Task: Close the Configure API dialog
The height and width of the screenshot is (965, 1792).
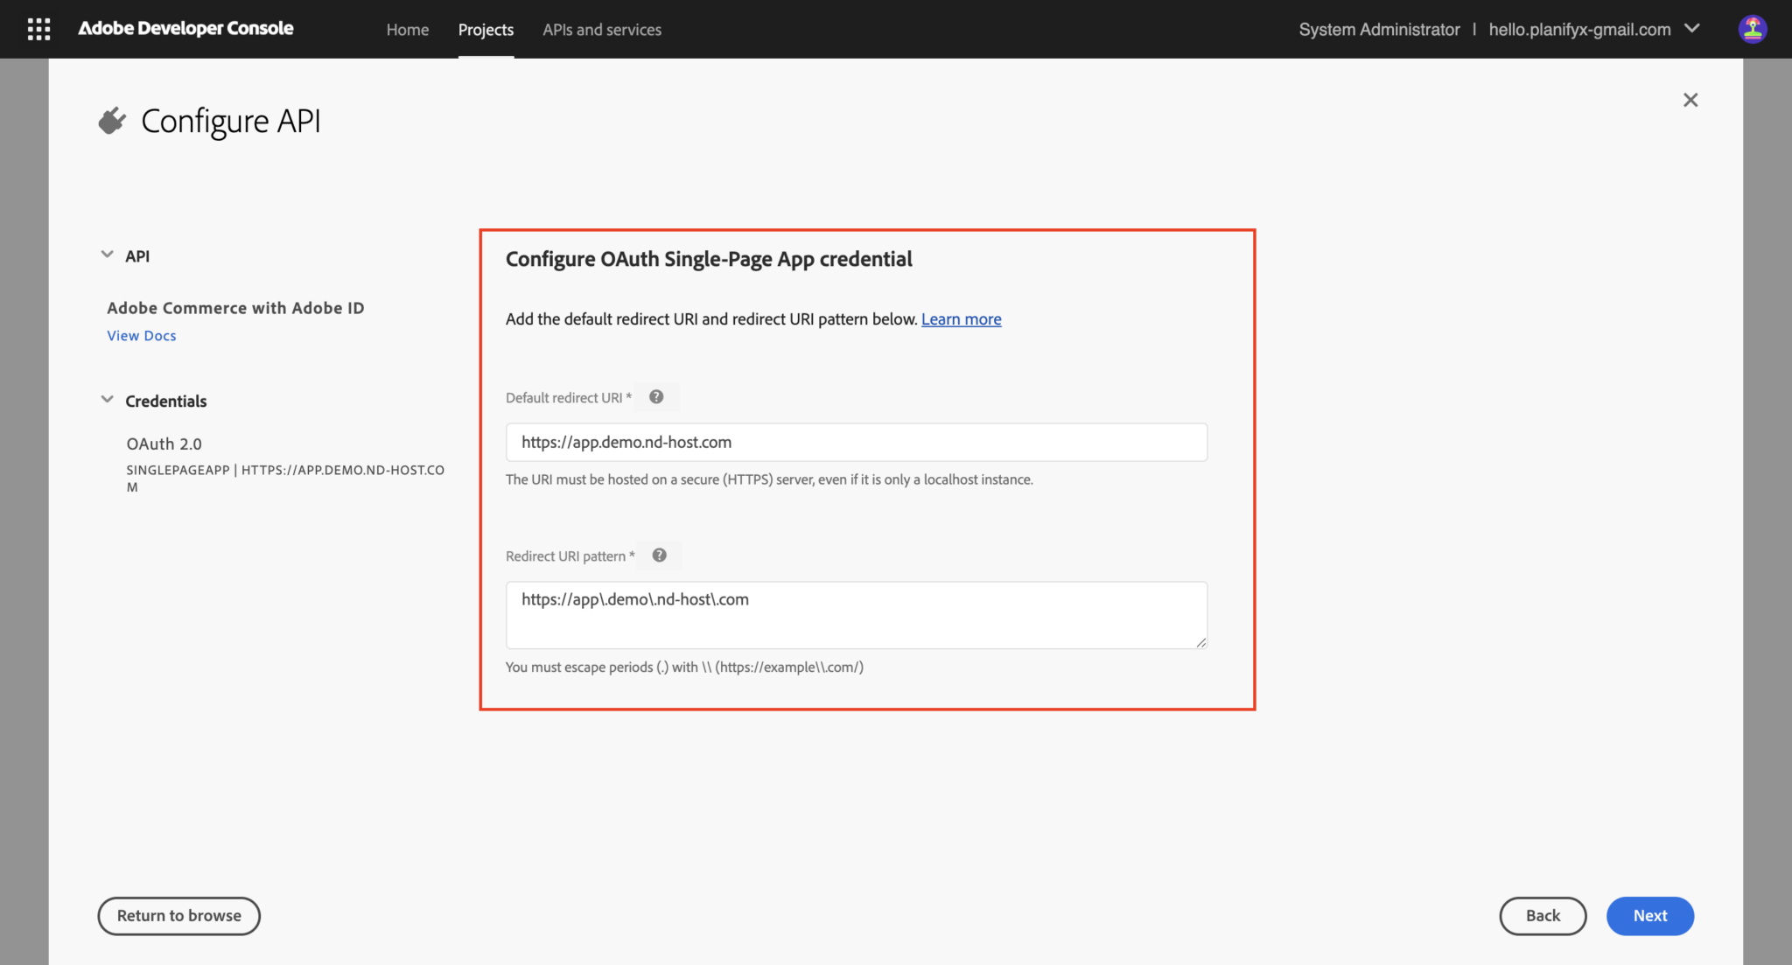Action: click(1690, 100)
